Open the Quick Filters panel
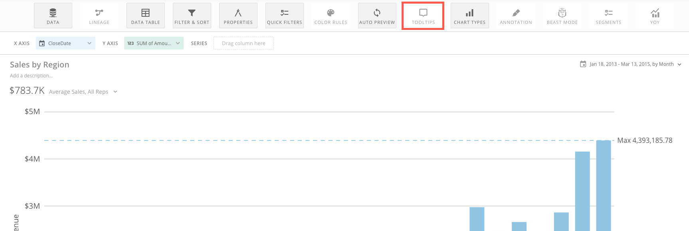Image resolution: width=689 pixels, height=231 pixels. click(x=284, y=16)
